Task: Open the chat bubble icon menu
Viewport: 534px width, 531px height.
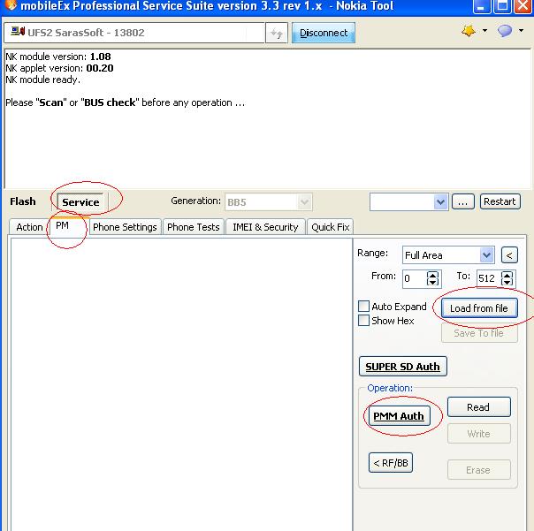Action: [x=504, y=31]
